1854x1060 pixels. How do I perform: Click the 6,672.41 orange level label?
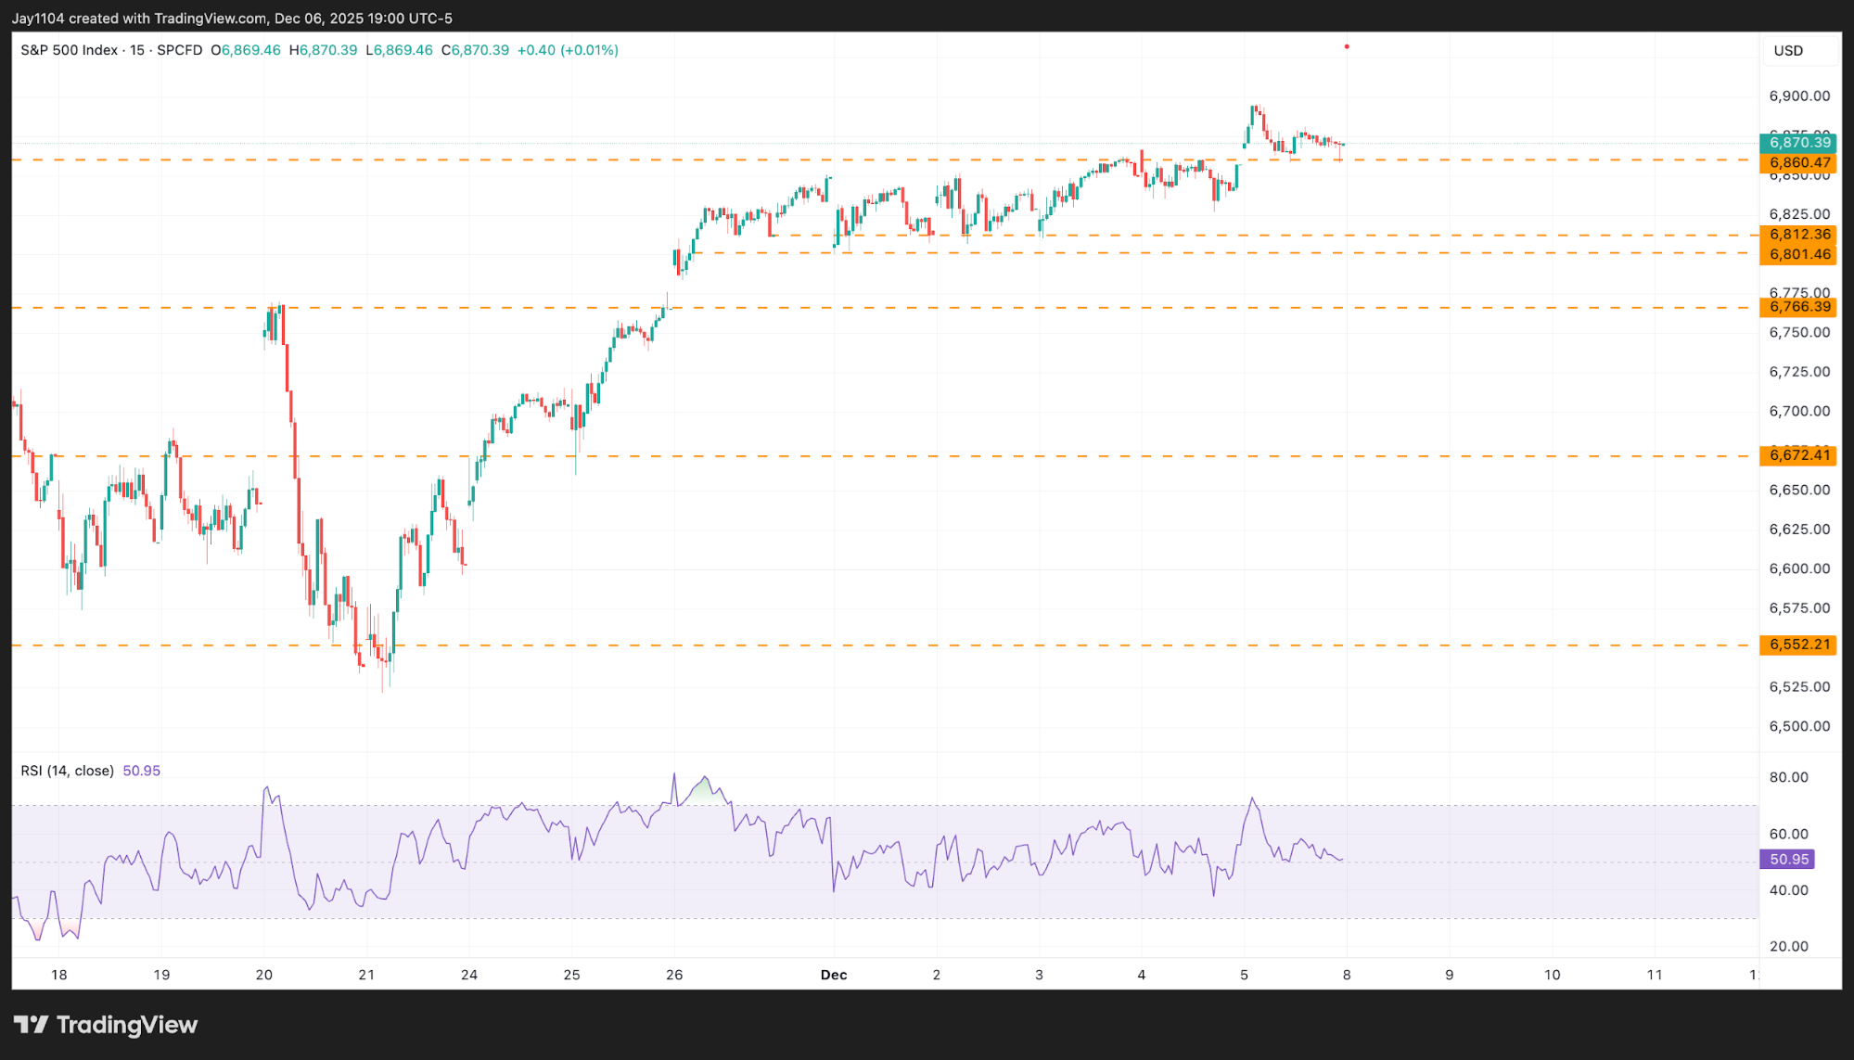pos(1798,454)
